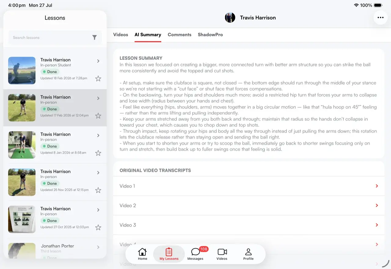Open Videos in bottom navigation

(x=222, y=254)
